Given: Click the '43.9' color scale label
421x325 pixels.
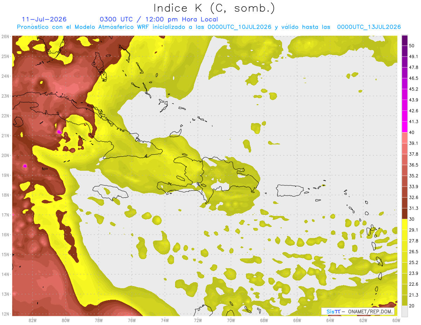Looking at the screenshot, I should pyautogui.click(x=414, y=100).
